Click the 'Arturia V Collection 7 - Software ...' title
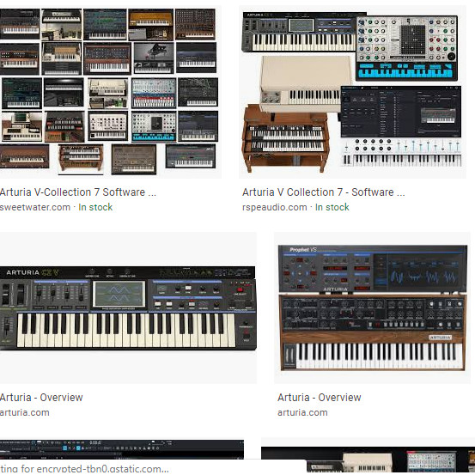The height and width of the screenshot is (475, 475). (323, 192)
